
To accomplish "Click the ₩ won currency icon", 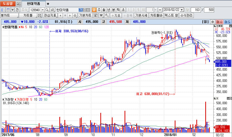I will tap(101, 16).
